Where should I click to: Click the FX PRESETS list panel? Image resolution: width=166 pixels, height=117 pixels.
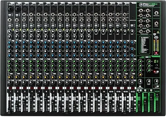(144, 45)
